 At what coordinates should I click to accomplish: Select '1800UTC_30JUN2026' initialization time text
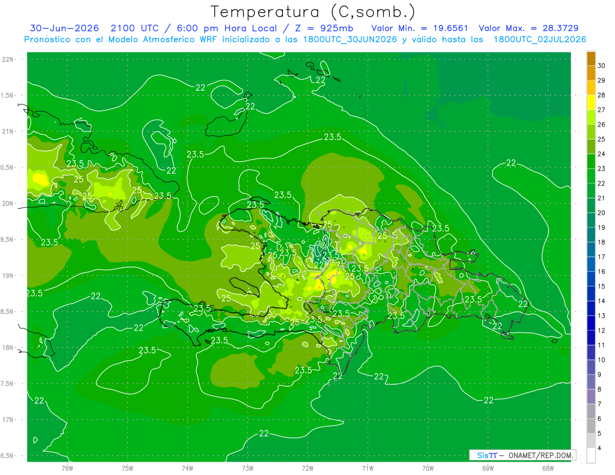click(x=350, y=39)
